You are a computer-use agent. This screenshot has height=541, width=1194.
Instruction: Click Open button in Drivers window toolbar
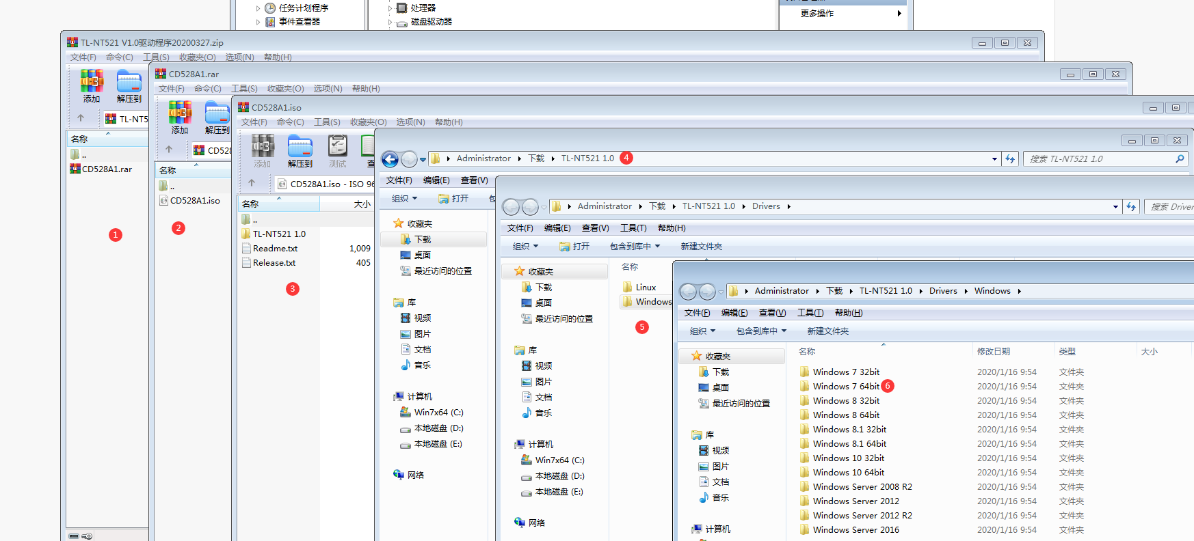point(574,246)
